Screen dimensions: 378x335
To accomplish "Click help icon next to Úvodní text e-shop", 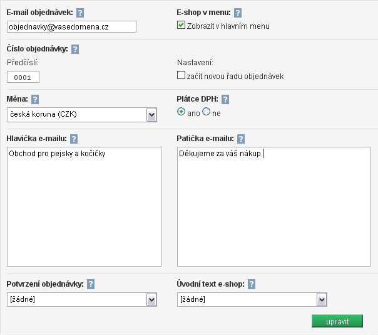I will click(252, 284).
